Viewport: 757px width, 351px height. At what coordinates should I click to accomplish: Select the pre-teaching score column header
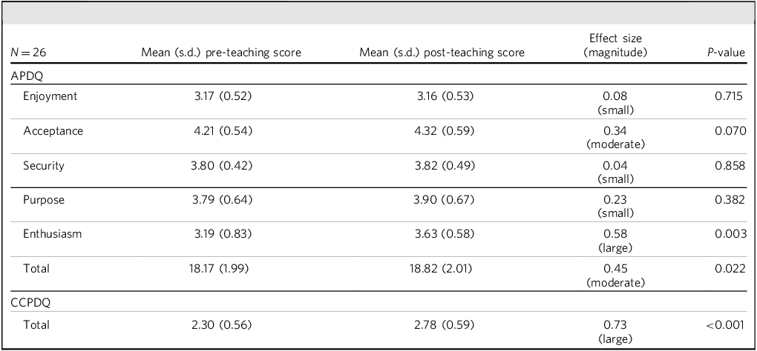(220, 53)
